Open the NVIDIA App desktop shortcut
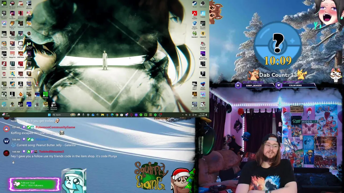 click(4, 4)
